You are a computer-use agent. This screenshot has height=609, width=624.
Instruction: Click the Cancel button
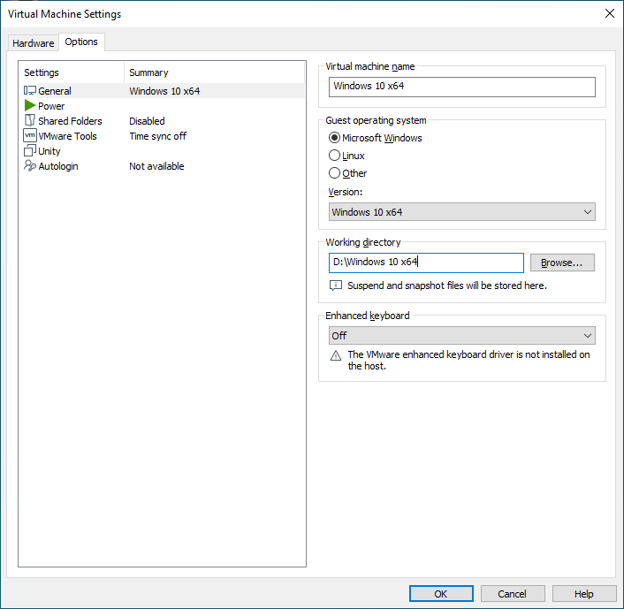coord(512,594)
